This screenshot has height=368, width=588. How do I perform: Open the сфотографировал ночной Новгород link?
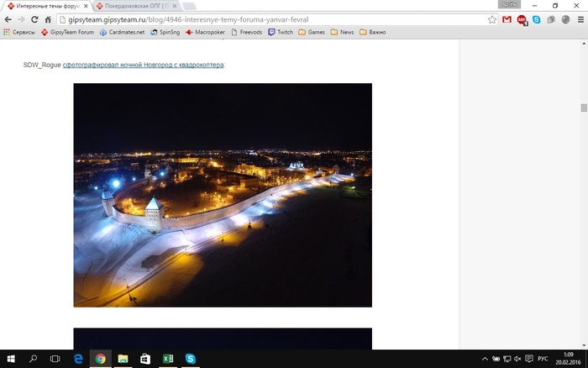pos(143,65)
